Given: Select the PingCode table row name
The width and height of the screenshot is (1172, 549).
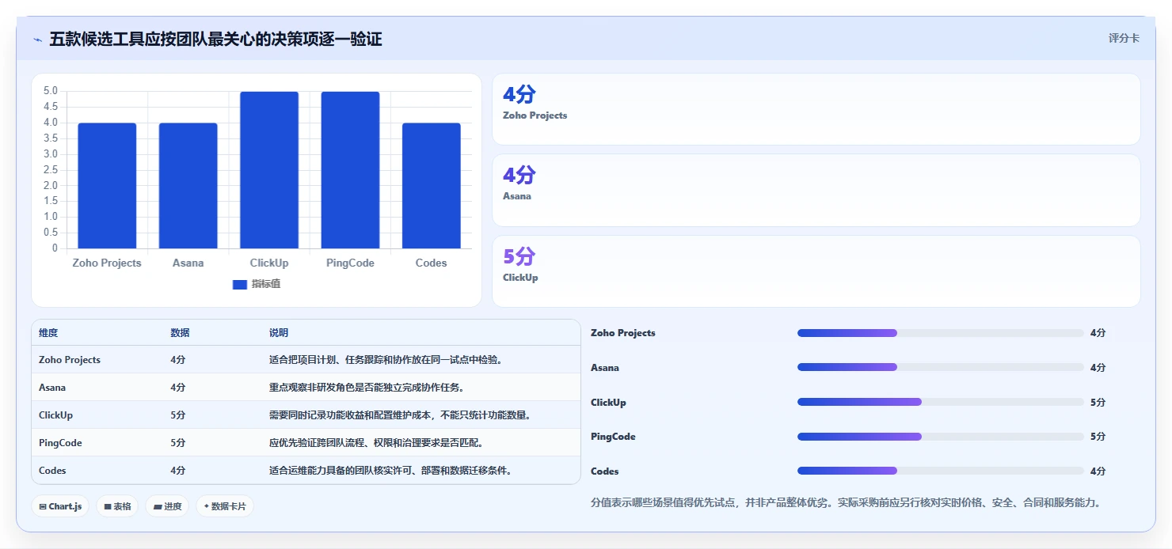Looking at the screenshot, I should [60, 443].
